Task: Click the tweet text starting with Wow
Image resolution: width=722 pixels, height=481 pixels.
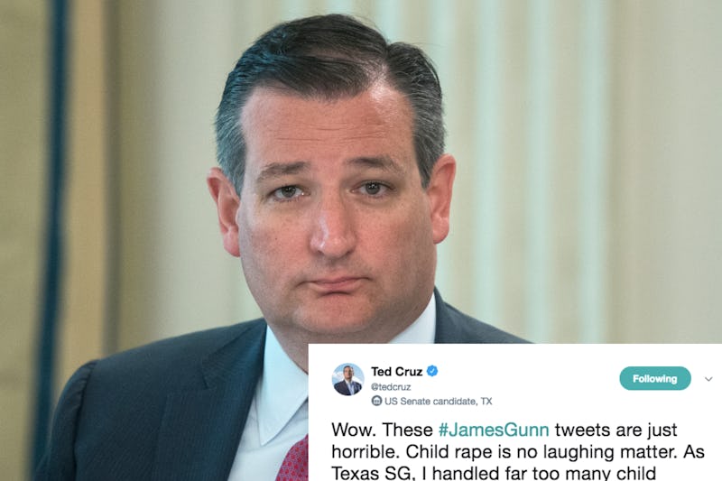Action: pos(517,451)
